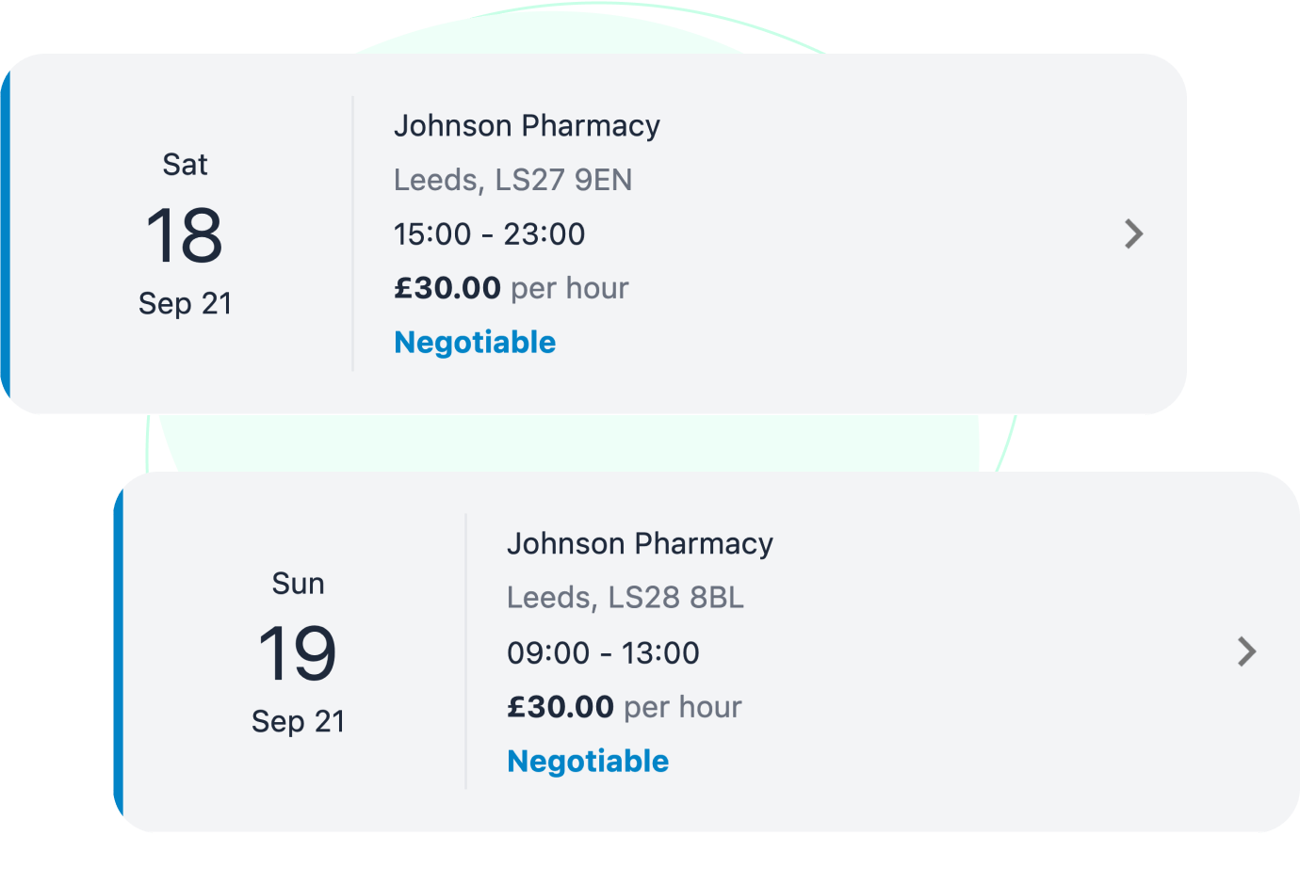Click the chevron arrow on the Sat 18 shift
Image resolution: width=1300 pixels, height=884 pixels.
(x=1133, y=233)
